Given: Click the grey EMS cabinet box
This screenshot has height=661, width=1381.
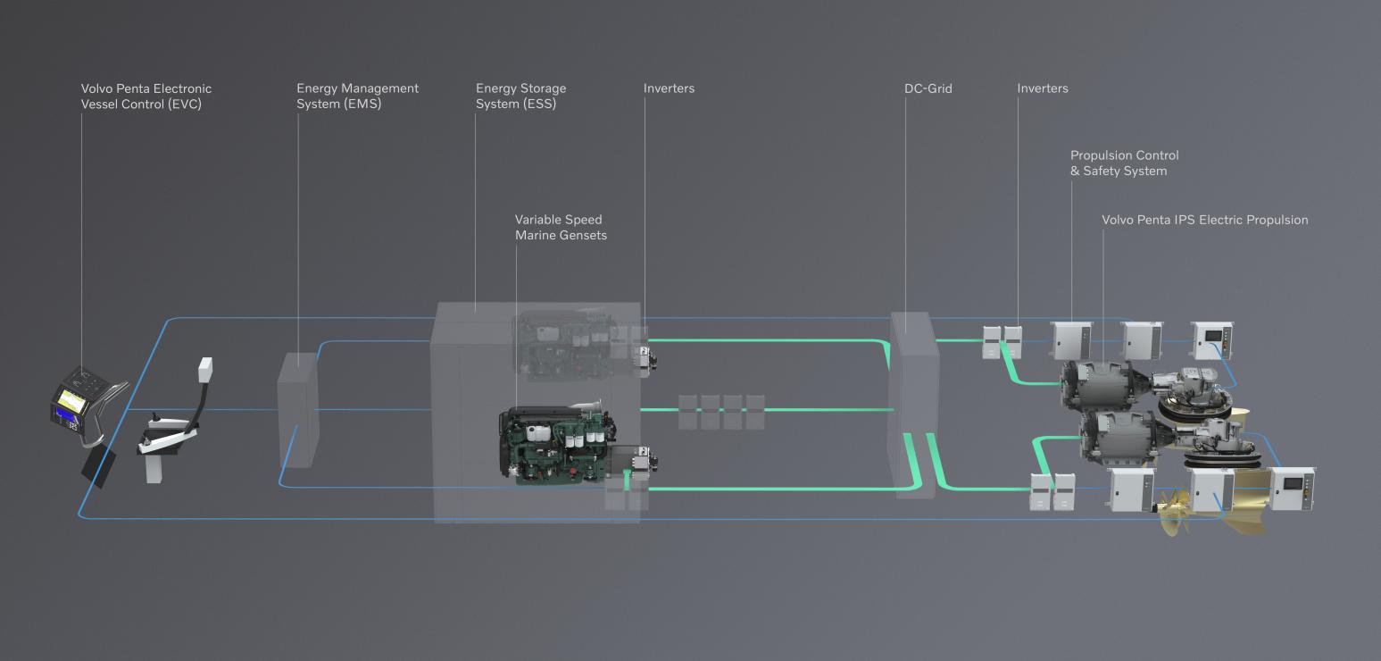Looking at the screenshot, I should click(x=297, y=409).
